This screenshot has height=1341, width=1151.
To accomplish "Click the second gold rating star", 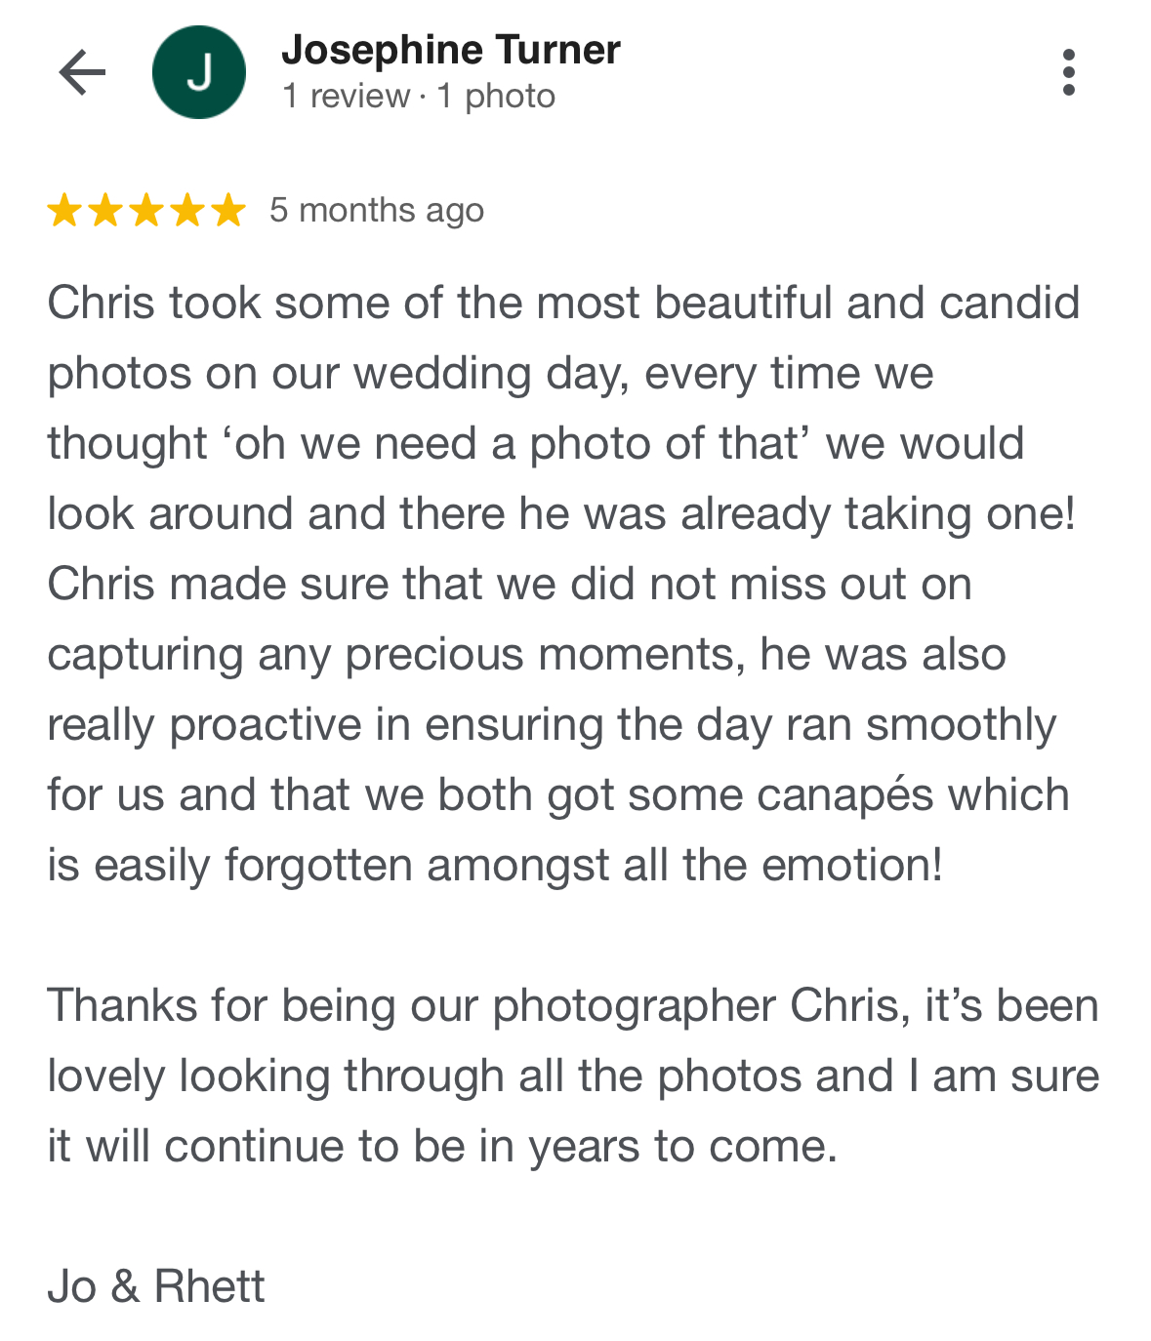I will pyautogui.click(x=105, y=210).
